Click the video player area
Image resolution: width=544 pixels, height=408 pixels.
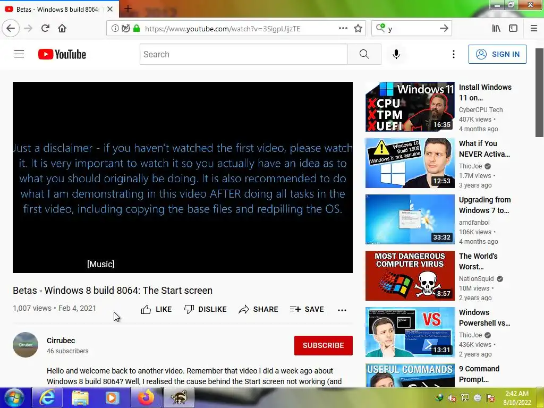183,177
